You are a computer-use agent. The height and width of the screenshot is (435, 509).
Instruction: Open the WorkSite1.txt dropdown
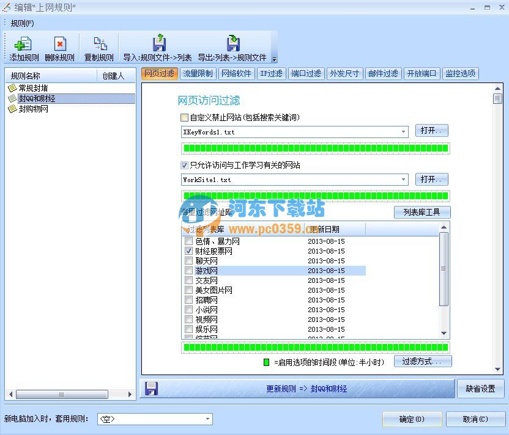pos(403,179)
